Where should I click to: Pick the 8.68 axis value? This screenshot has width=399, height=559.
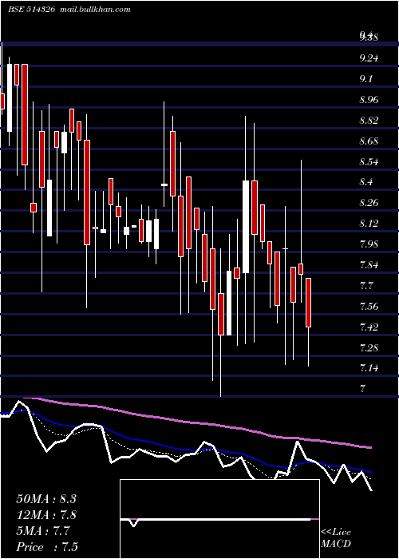(x=369, y=141)
